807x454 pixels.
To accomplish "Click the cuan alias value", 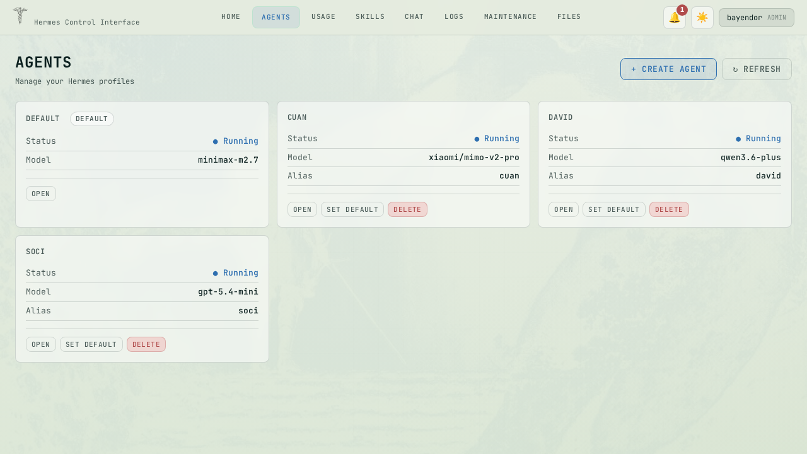I will 509,176.
